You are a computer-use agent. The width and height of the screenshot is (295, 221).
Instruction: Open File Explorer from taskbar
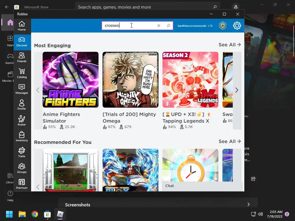(x=22, y=214)
